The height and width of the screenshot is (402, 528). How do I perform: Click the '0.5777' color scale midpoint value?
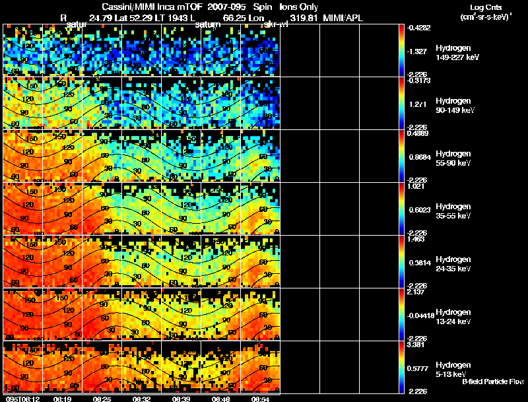pyautogui.click(x=417, y=369)
